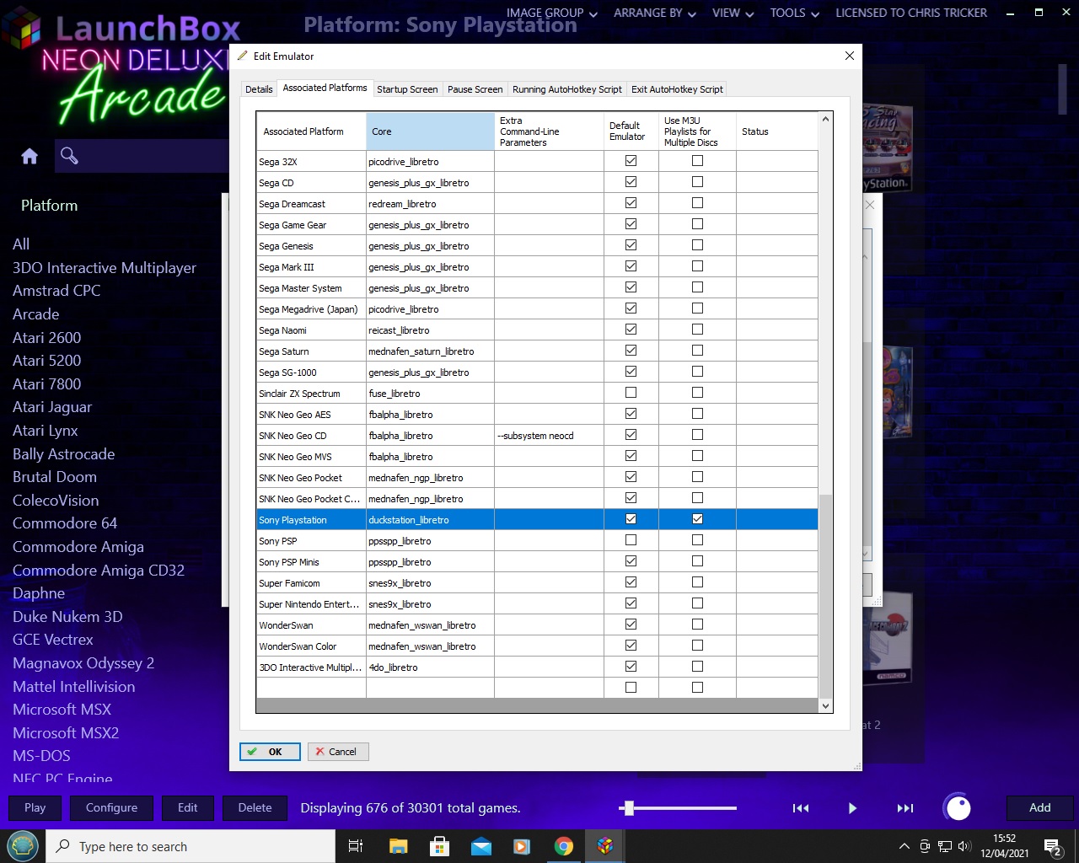Image resolution: width=1079 pixels, height=863 pixels.
Task: Skip to previous track in music controls
Action: 801,808
